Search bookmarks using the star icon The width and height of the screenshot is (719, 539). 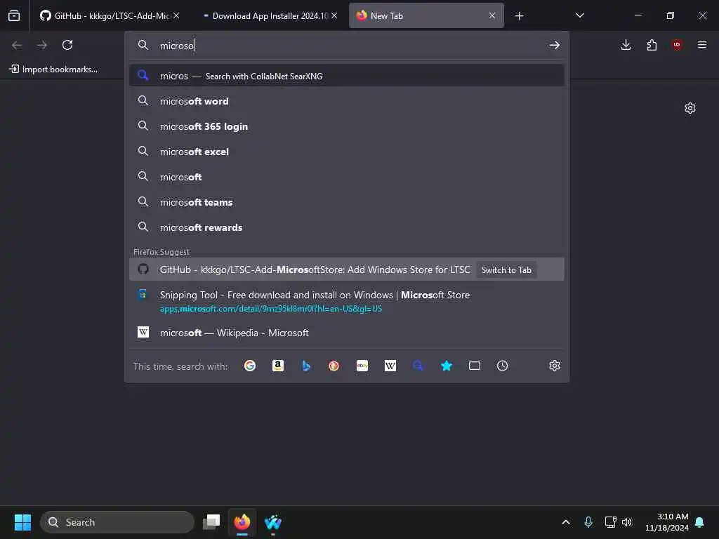pos(447,366)
